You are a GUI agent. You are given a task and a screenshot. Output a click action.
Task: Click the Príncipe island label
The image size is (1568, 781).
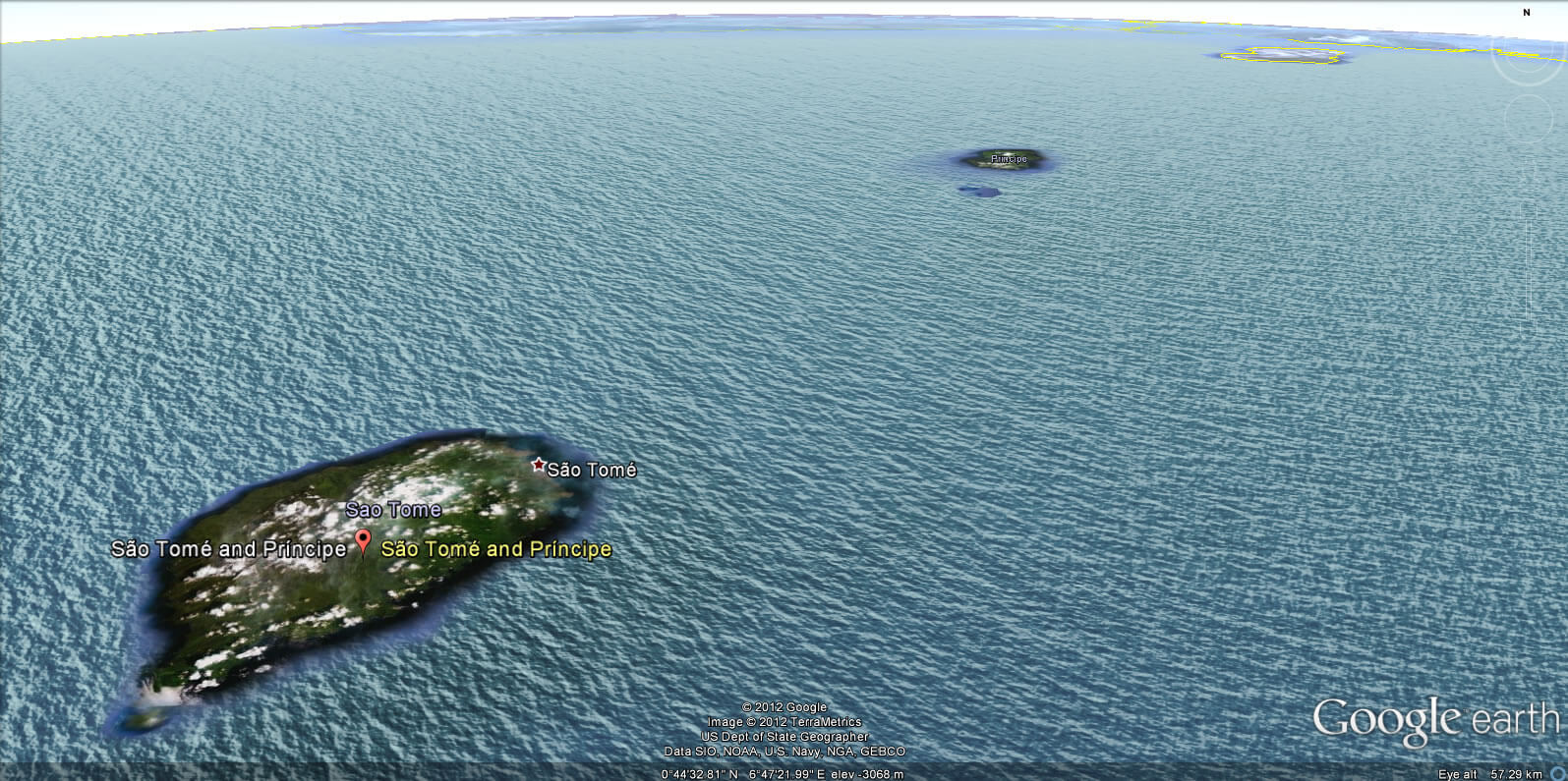[x=1009, y=158]
